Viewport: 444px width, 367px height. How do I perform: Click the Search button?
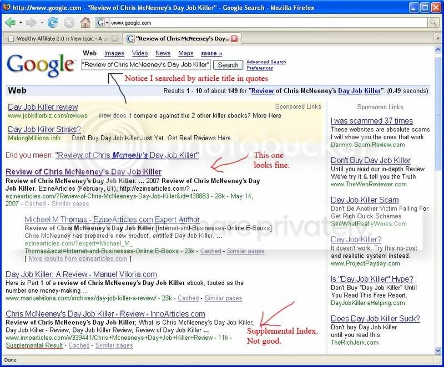[228, 65]
